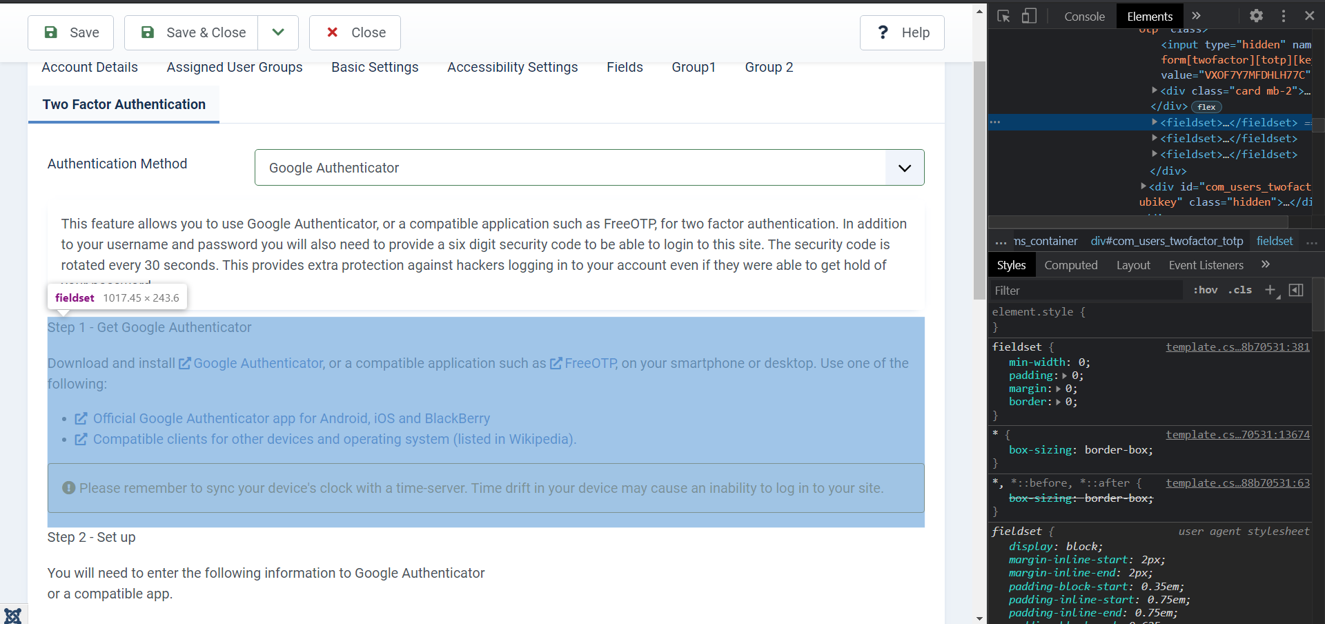
Task: Click the Save & Close button
Action: click(x=191, y=32)
